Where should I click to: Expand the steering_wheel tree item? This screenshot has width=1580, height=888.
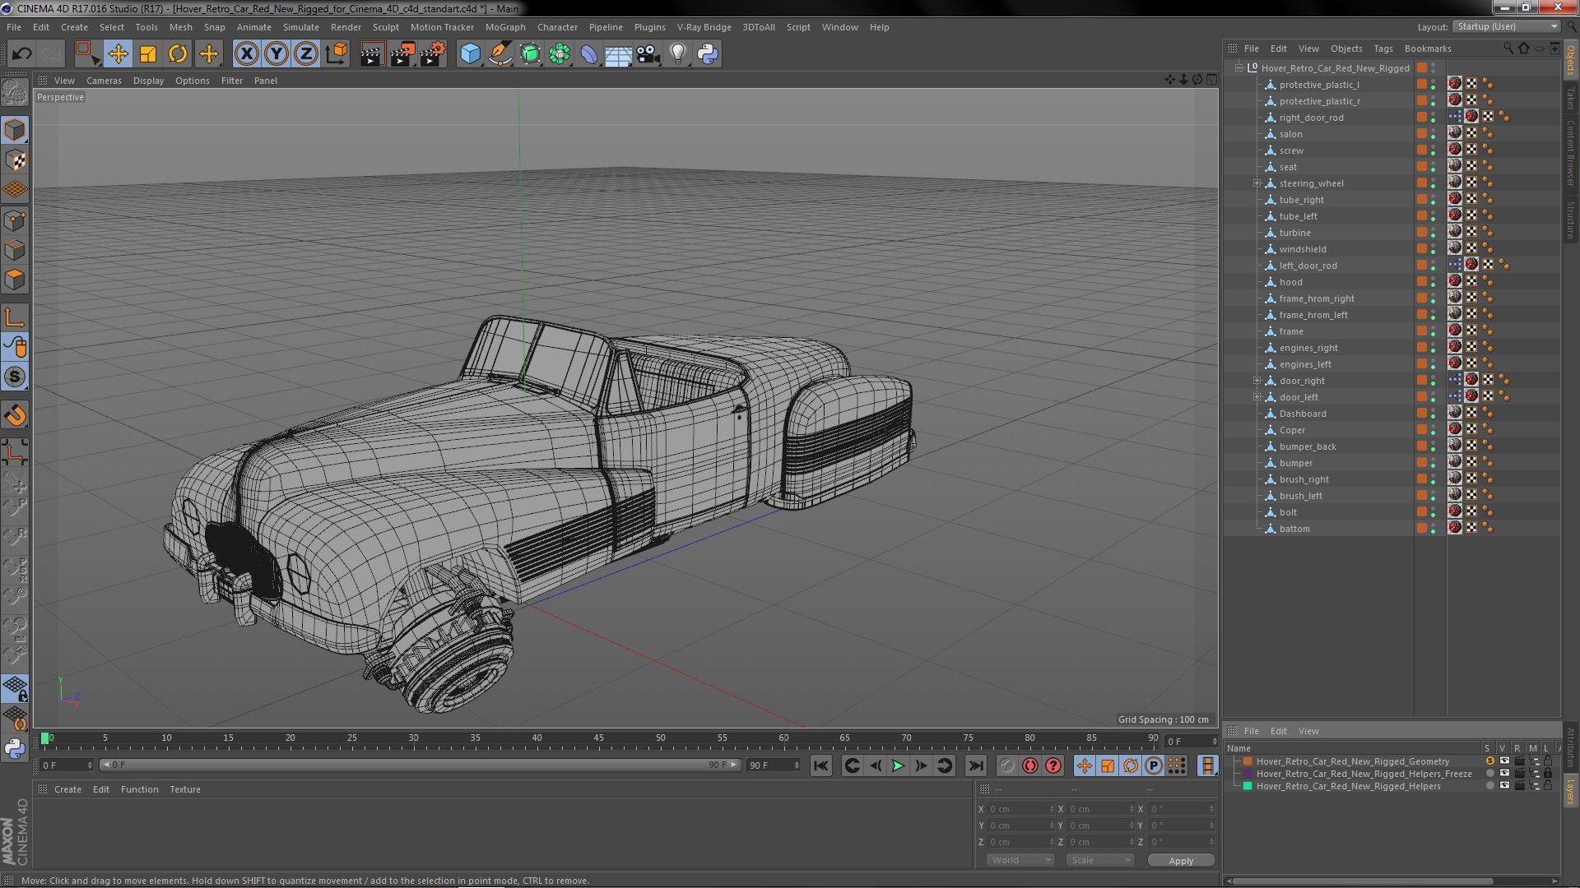click(x=1257, y=183)
